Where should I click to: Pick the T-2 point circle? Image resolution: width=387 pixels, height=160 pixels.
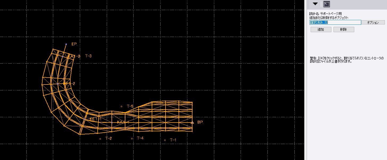coord(100,138)
